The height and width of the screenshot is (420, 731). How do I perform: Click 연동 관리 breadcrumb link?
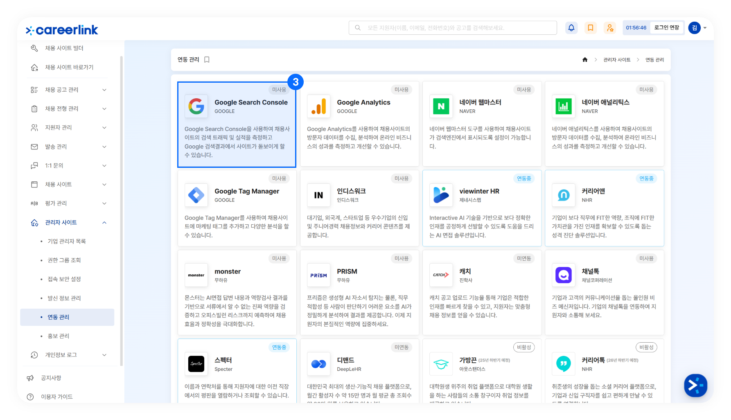point(655,60)
